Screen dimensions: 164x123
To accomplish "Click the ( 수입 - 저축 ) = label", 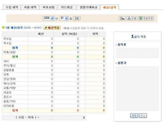I will tap(27, 117).
